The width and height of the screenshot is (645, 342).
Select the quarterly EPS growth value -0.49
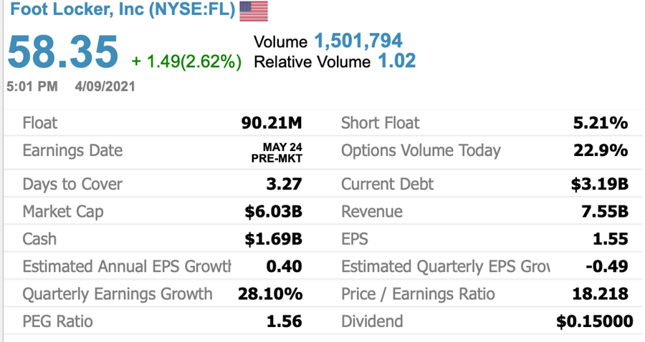607,266
